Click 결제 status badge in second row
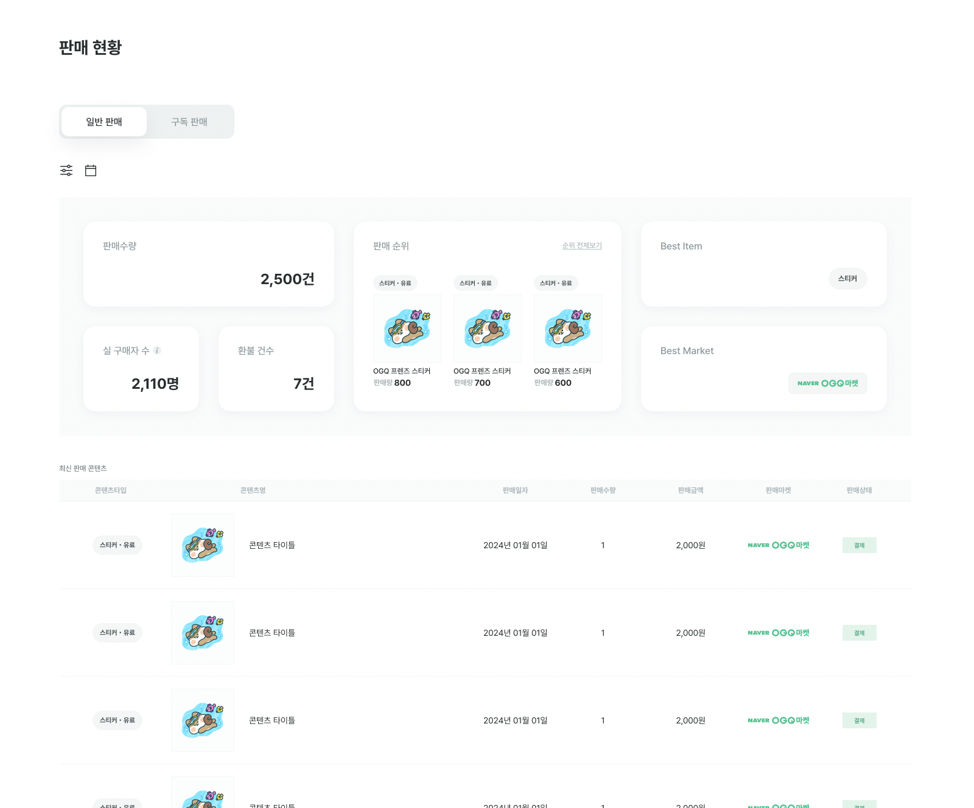Screen dimensions: 974x808 (859, 633)
